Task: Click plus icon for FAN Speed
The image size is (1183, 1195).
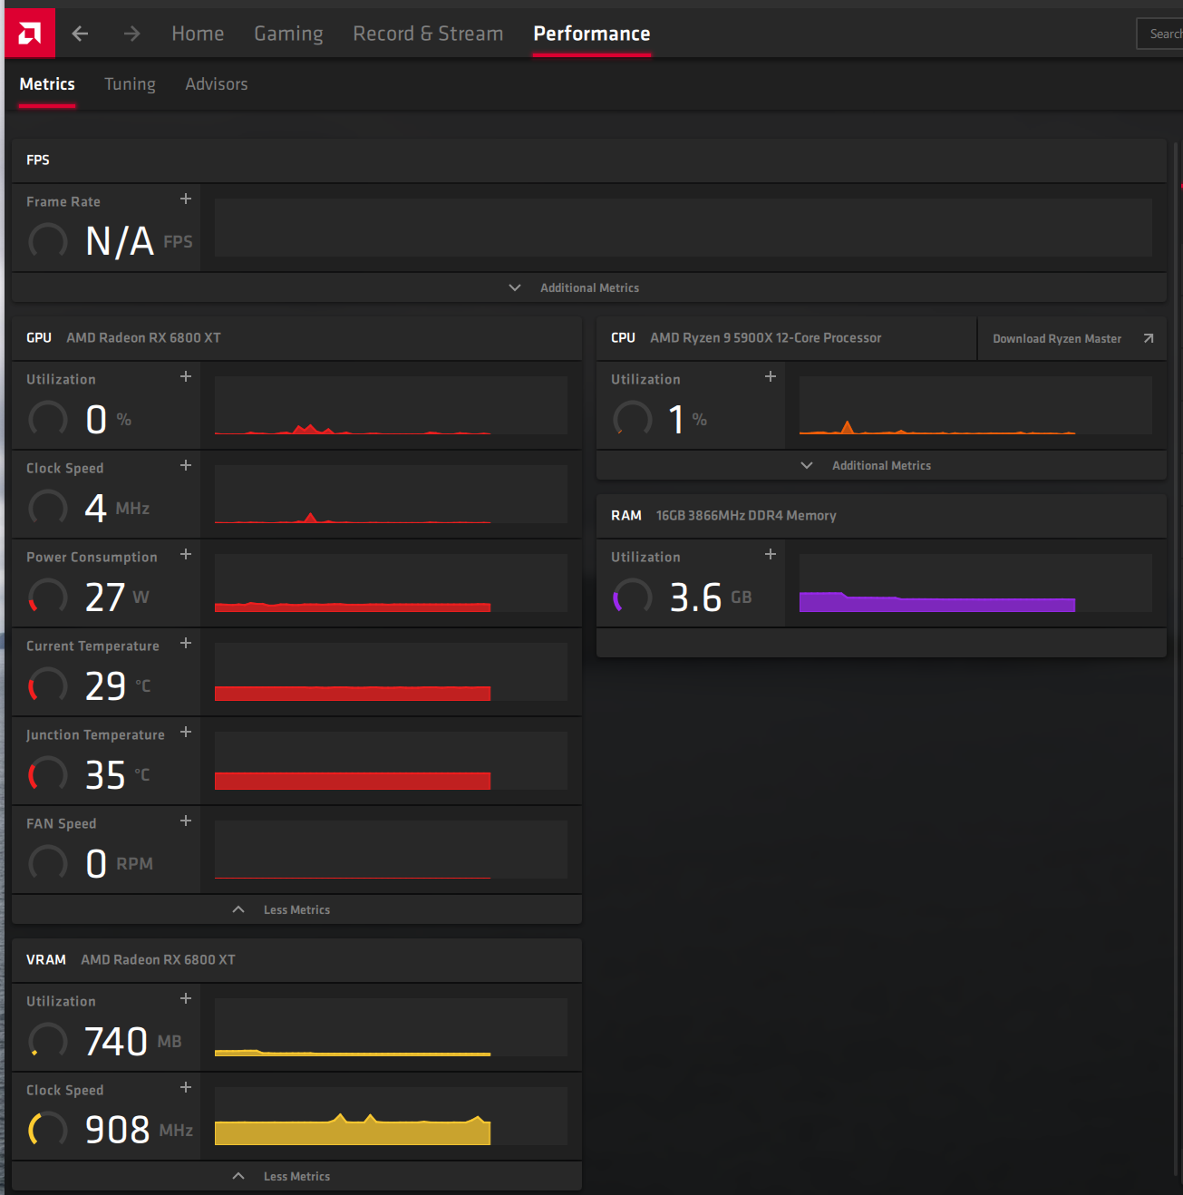Action: pyautogui.click(x=186, y=821)
